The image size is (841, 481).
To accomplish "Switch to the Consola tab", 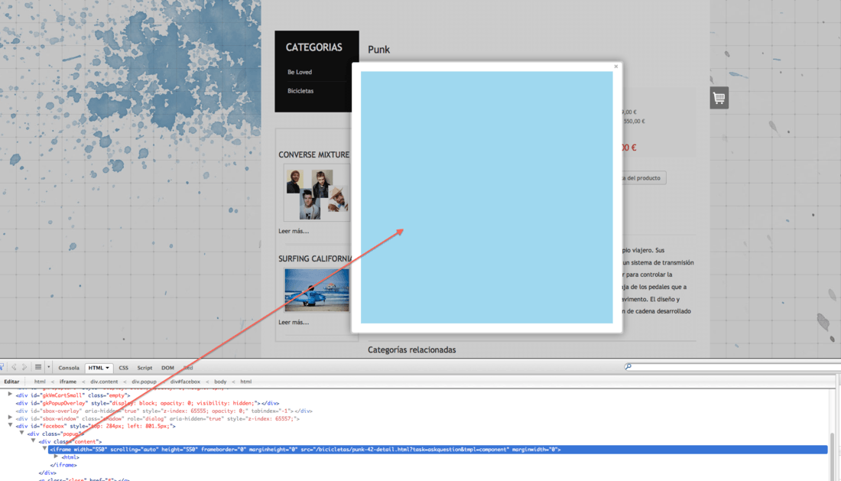I will 69,368.
